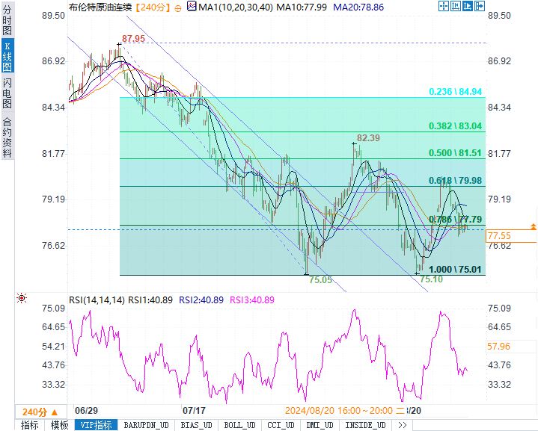
Task: Select the K线图 side tab
Action: [x=7, y=56]
